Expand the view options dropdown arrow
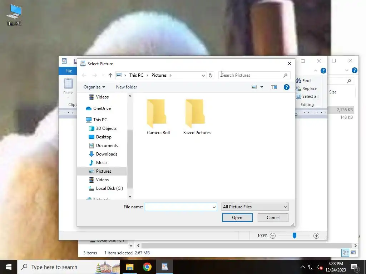This screenshot has height=274, width=366. pos(262,87)
